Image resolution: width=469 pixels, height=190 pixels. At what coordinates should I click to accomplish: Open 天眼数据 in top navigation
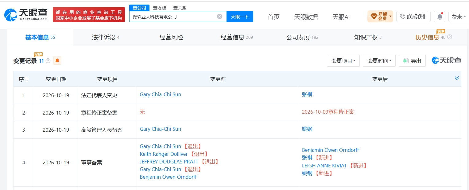306,17
